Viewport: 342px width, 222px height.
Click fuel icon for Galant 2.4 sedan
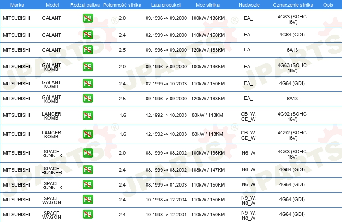tap(87, 35)
